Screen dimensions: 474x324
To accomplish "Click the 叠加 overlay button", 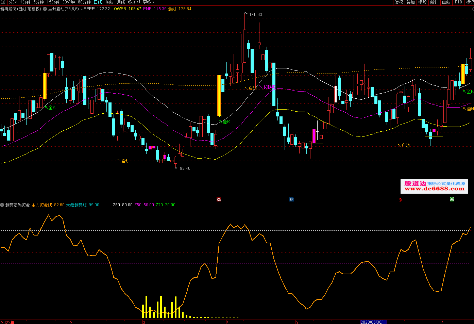I will pos(410,2).
